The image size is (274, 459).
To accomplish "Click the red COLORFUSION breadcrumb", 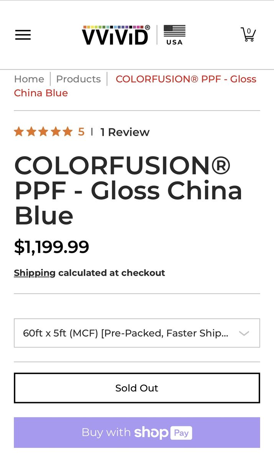I will click(186, 79).
